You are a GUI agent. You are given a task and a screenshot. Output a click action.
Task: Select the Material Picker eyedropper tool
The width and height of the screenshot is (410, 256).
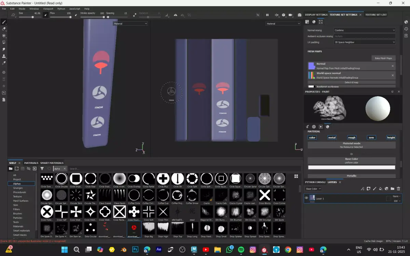coord(4,63)
